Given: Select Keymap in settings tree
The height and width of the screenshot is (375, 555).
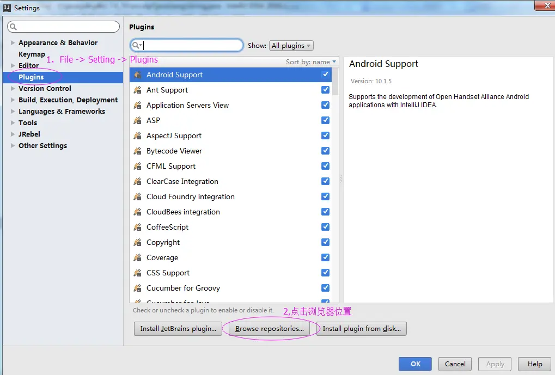Looking at the screenshot, I should tap(32, 54).
